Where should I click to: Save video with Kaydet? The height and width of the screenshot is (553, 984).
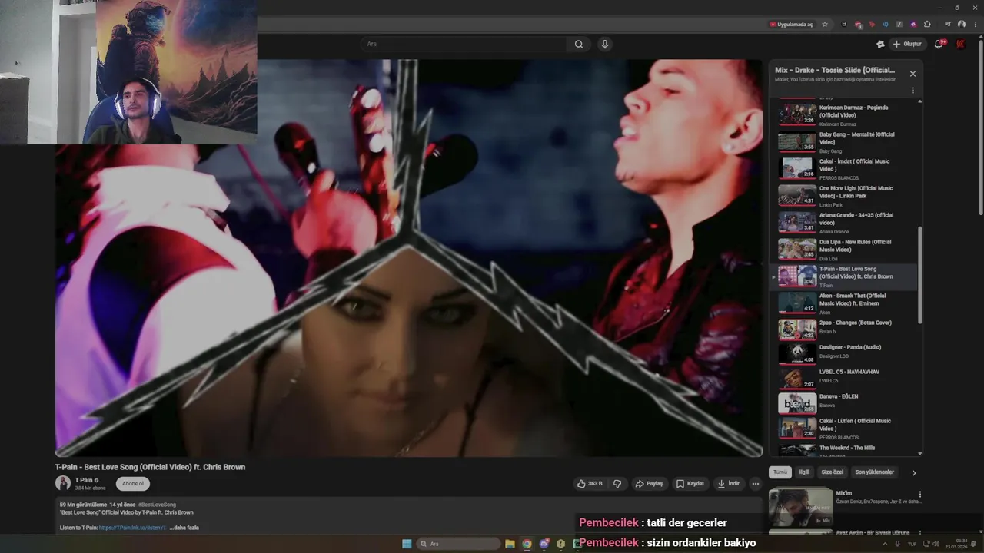(x=690, y=484)
